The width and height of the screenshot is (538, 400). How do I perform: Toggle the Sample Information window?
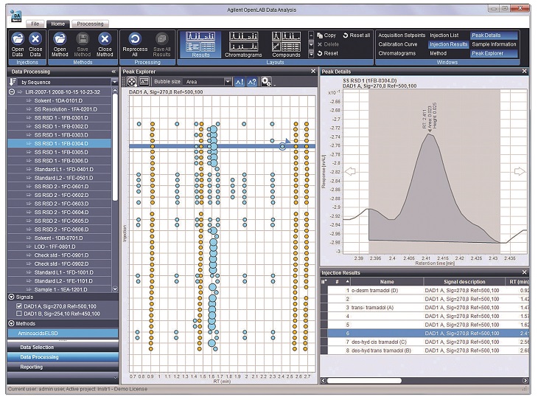click(x=494, y=44)
